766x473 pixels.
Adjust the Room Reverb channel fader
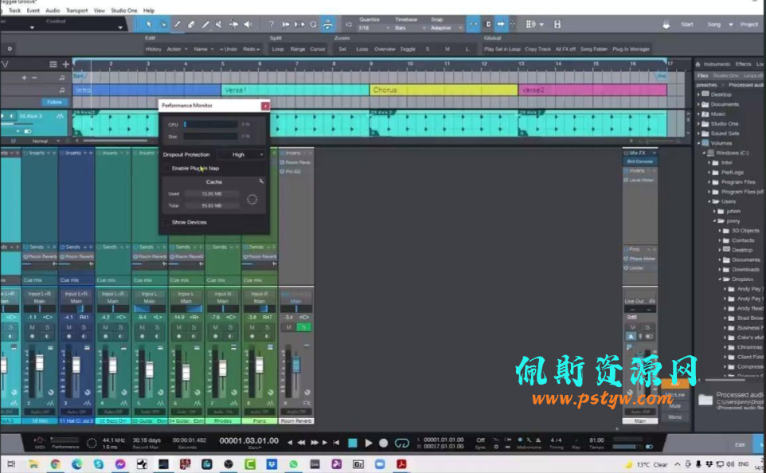coord(296,365)
